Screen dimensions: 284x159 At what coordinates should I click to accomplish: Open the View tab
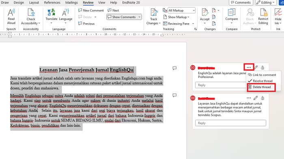101,2
